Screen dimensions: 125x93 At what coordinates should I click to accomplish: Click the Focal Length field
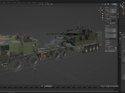[x=113, y=10]
